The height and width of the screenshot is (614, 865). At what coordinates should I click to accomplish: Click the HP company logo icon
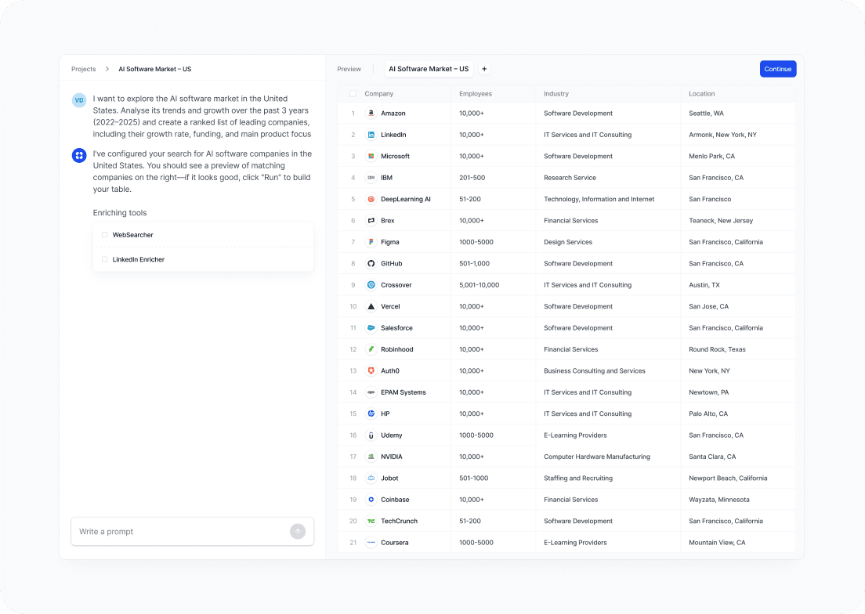click(371, 414)
